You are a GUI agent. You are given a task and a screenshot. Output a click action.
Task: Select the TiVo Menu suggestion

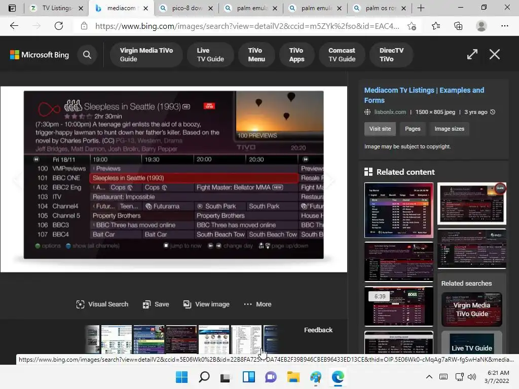[x=256, y=55]
